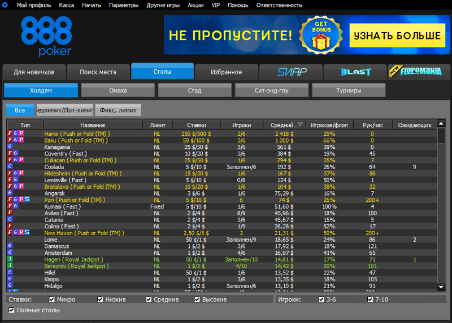Uncheck the 3-6 players filter
Image resolution: width=452 pixels, height=323 pixels.
point(321,300)
